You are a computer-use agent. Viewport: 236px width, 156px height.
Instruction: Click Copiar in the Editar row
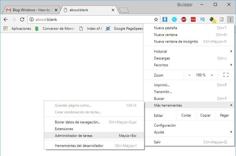(205, 115)
